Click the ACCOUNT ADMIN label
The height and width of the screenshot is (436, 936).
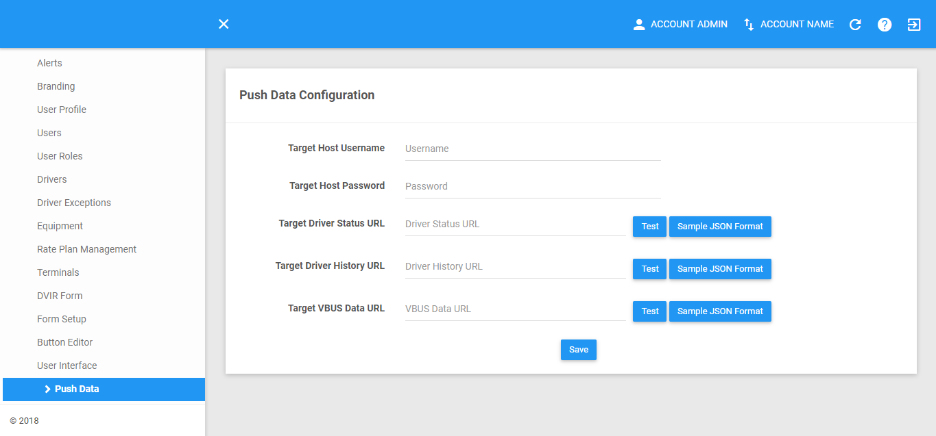689,25
